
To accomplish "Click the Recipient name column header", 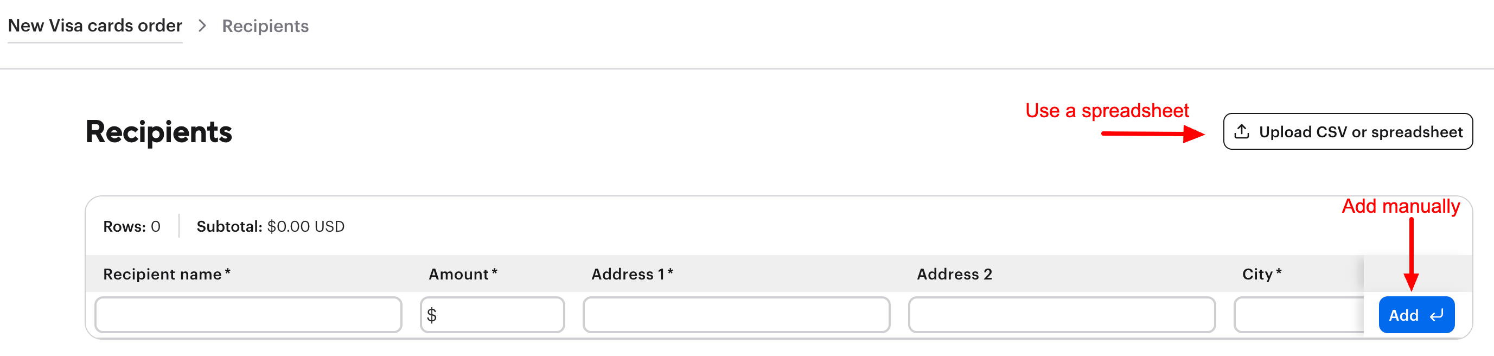I will (167, 274).
